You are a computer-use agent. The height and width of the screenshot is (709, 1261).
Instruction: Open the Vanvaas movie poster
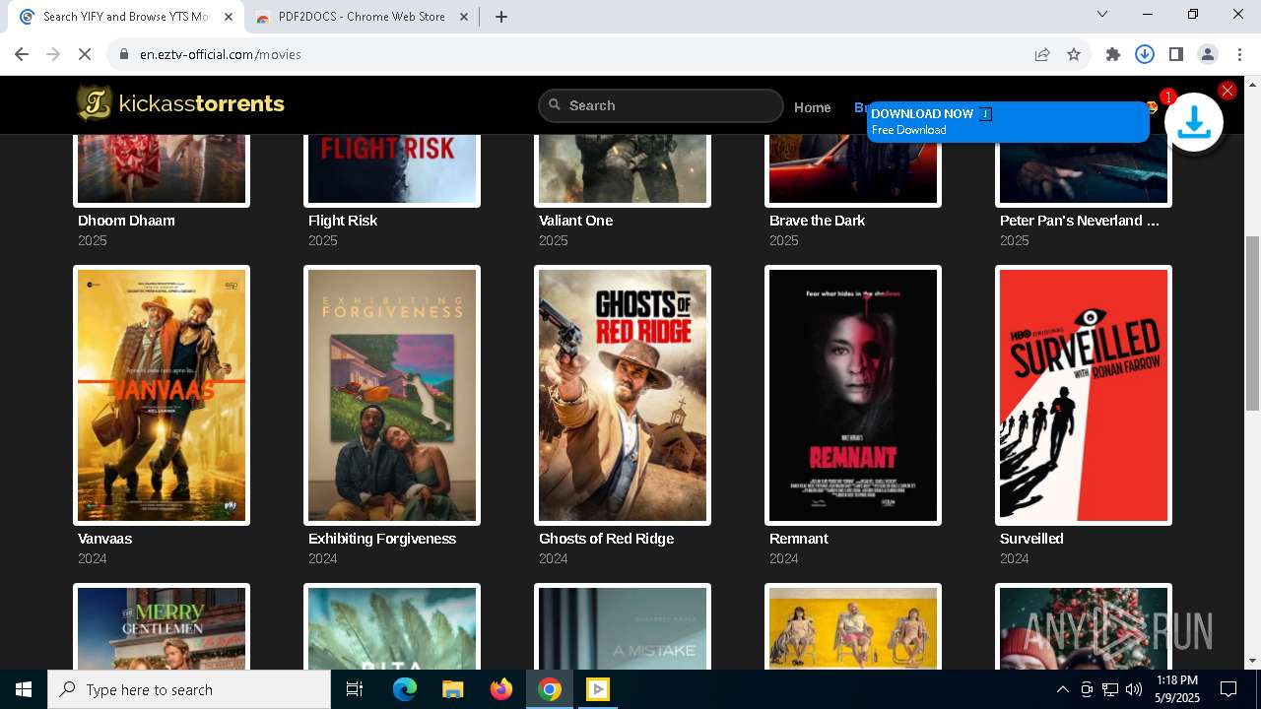162,395
